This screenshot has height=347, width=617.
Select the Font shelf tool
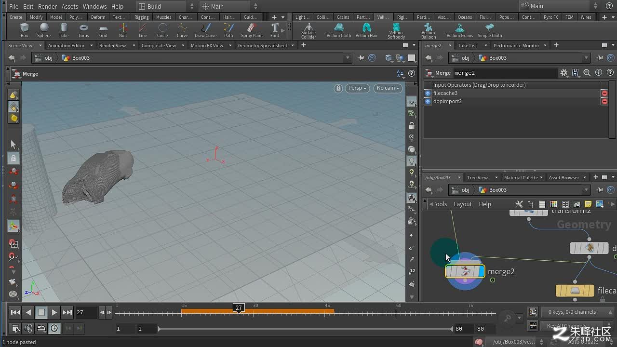coord(275,30)
